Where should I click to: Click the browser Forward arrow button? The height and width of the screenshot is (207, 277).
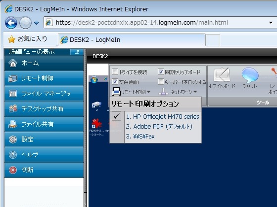25,23
